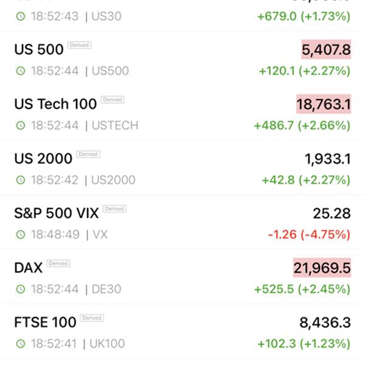Viewport: 365px width, 365px height.
Task: Tap the Derived badge beside S&P 500 VIX
Action: pyautogui.click(x=114, y=209)
